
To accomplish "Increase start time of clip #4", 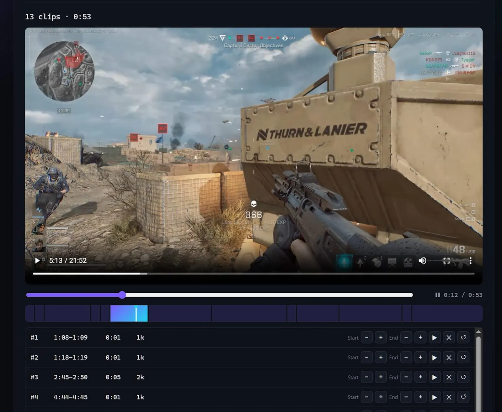I will click(381, 397).
